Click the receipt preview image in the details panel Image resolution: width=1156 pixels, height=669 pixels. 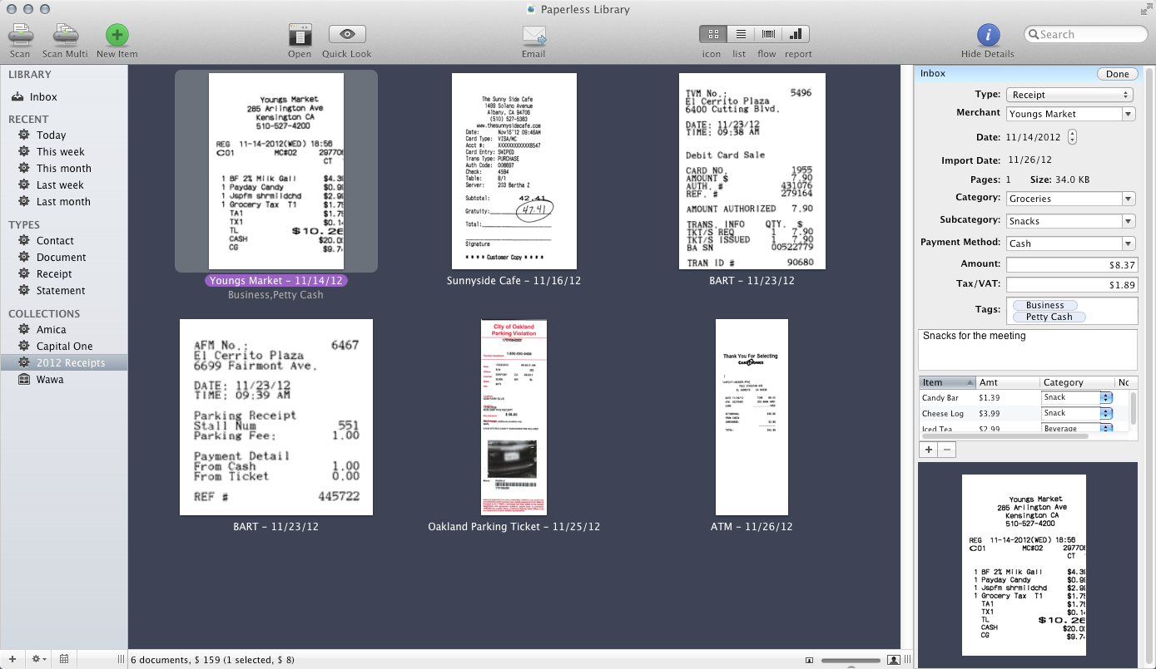[1024, 565]
